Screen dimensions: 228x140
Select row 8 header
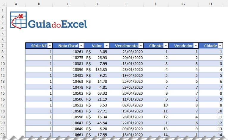[3, 52]
